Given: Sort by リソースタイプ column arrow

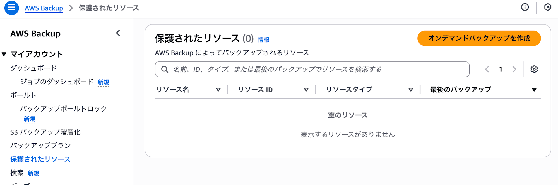Looking at the screenshot, I should coord(411,90).
